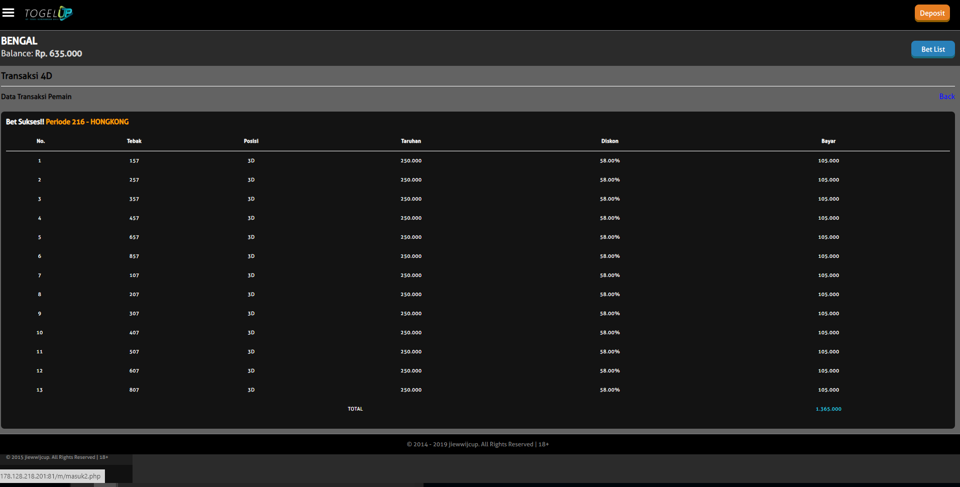
Task: Click the Balance Rp. 635.000 text
Action: [x=42, y=54]
